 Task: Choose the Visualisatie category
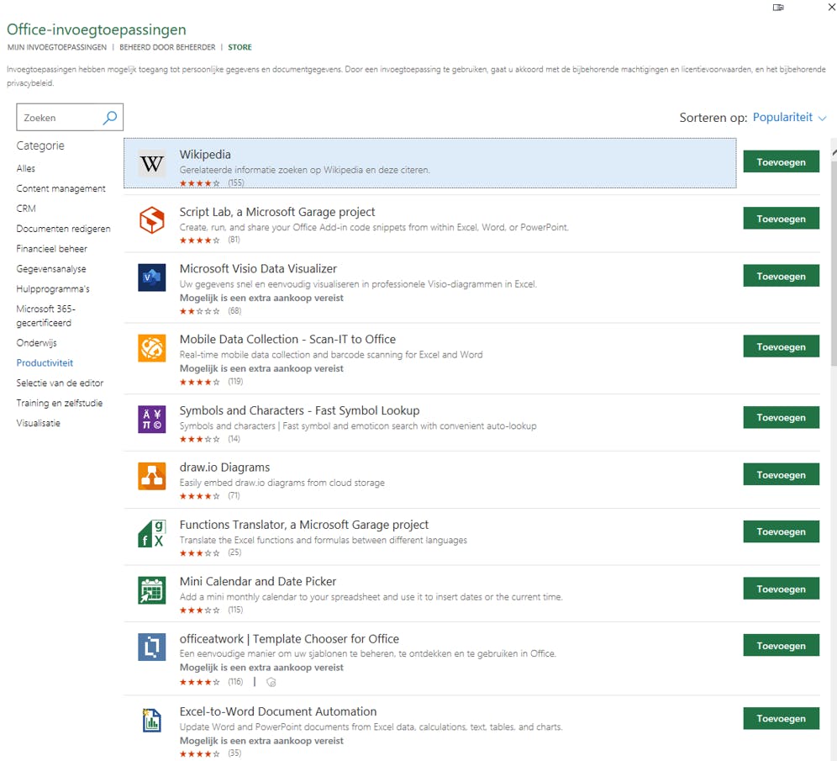click(39, 423)
